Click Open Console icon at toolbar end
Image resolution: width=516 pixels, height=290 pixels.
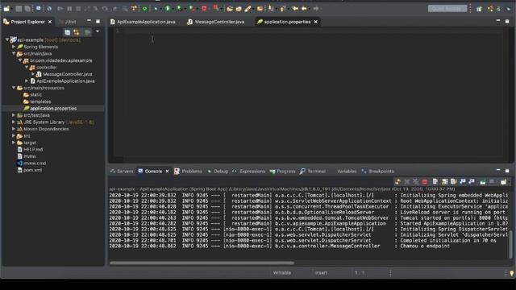(503, 181)
